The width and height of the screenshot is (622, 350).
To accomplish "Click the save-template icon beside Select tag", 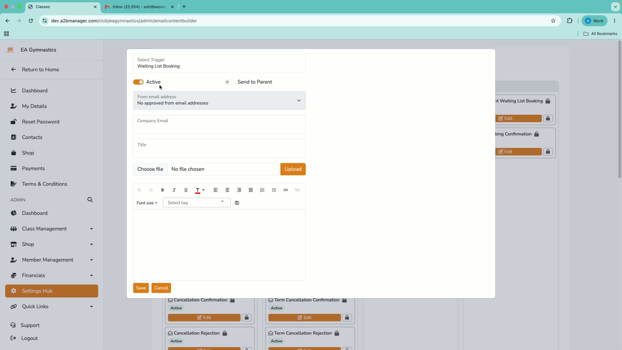I will (x=237, y=203).
